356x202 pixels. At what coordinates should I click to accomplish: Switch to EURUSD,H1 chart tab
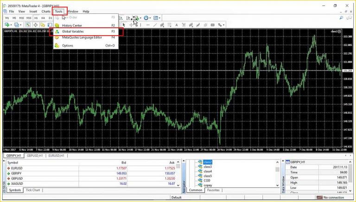coord(56,156)
